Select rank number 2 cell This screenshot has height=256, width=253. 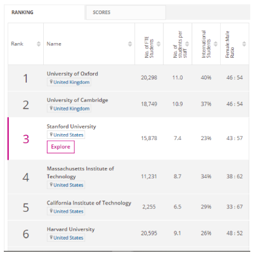coord(26,105)
